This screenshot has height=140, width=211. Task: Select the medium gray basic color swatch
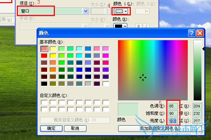point(71,84)
